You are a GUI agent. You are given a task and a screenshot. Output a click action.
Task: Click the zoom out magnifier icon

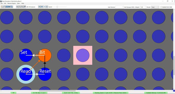click(20, 7)
